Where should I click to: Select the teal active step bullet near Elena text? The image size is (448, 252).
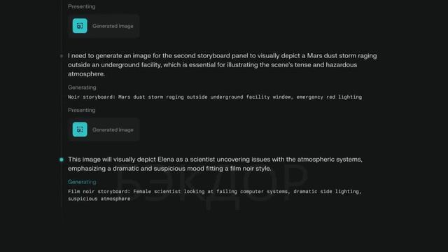[62, 160]
